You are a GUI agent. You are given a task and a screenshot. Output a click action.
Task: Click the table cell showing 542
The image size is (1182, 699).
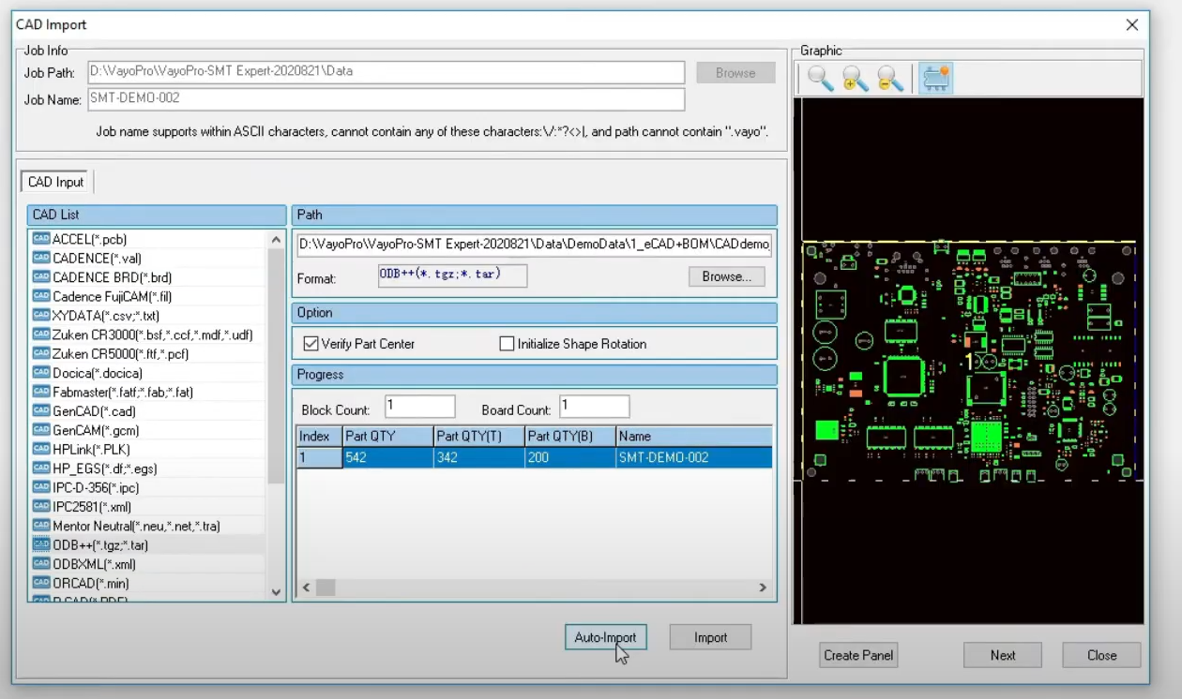click(x=387, y=457)
